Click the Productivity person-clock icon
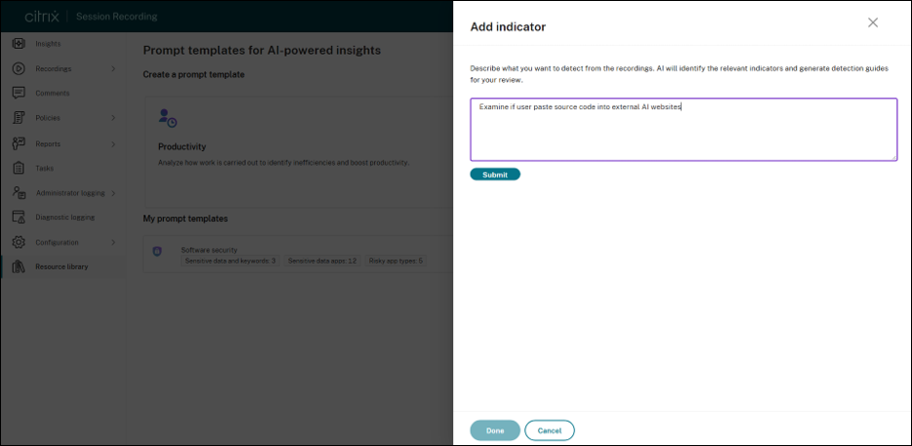Viewport: 912px width, 446px height. click(x=168, y=118)
